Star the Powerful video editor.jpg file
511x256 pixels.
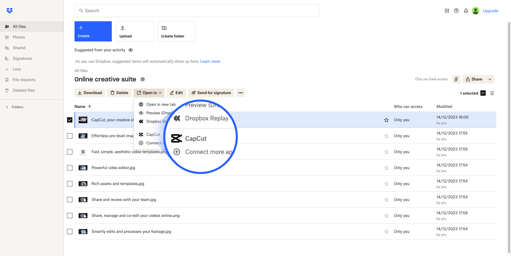pyautogui.click(x=386, y=168)
